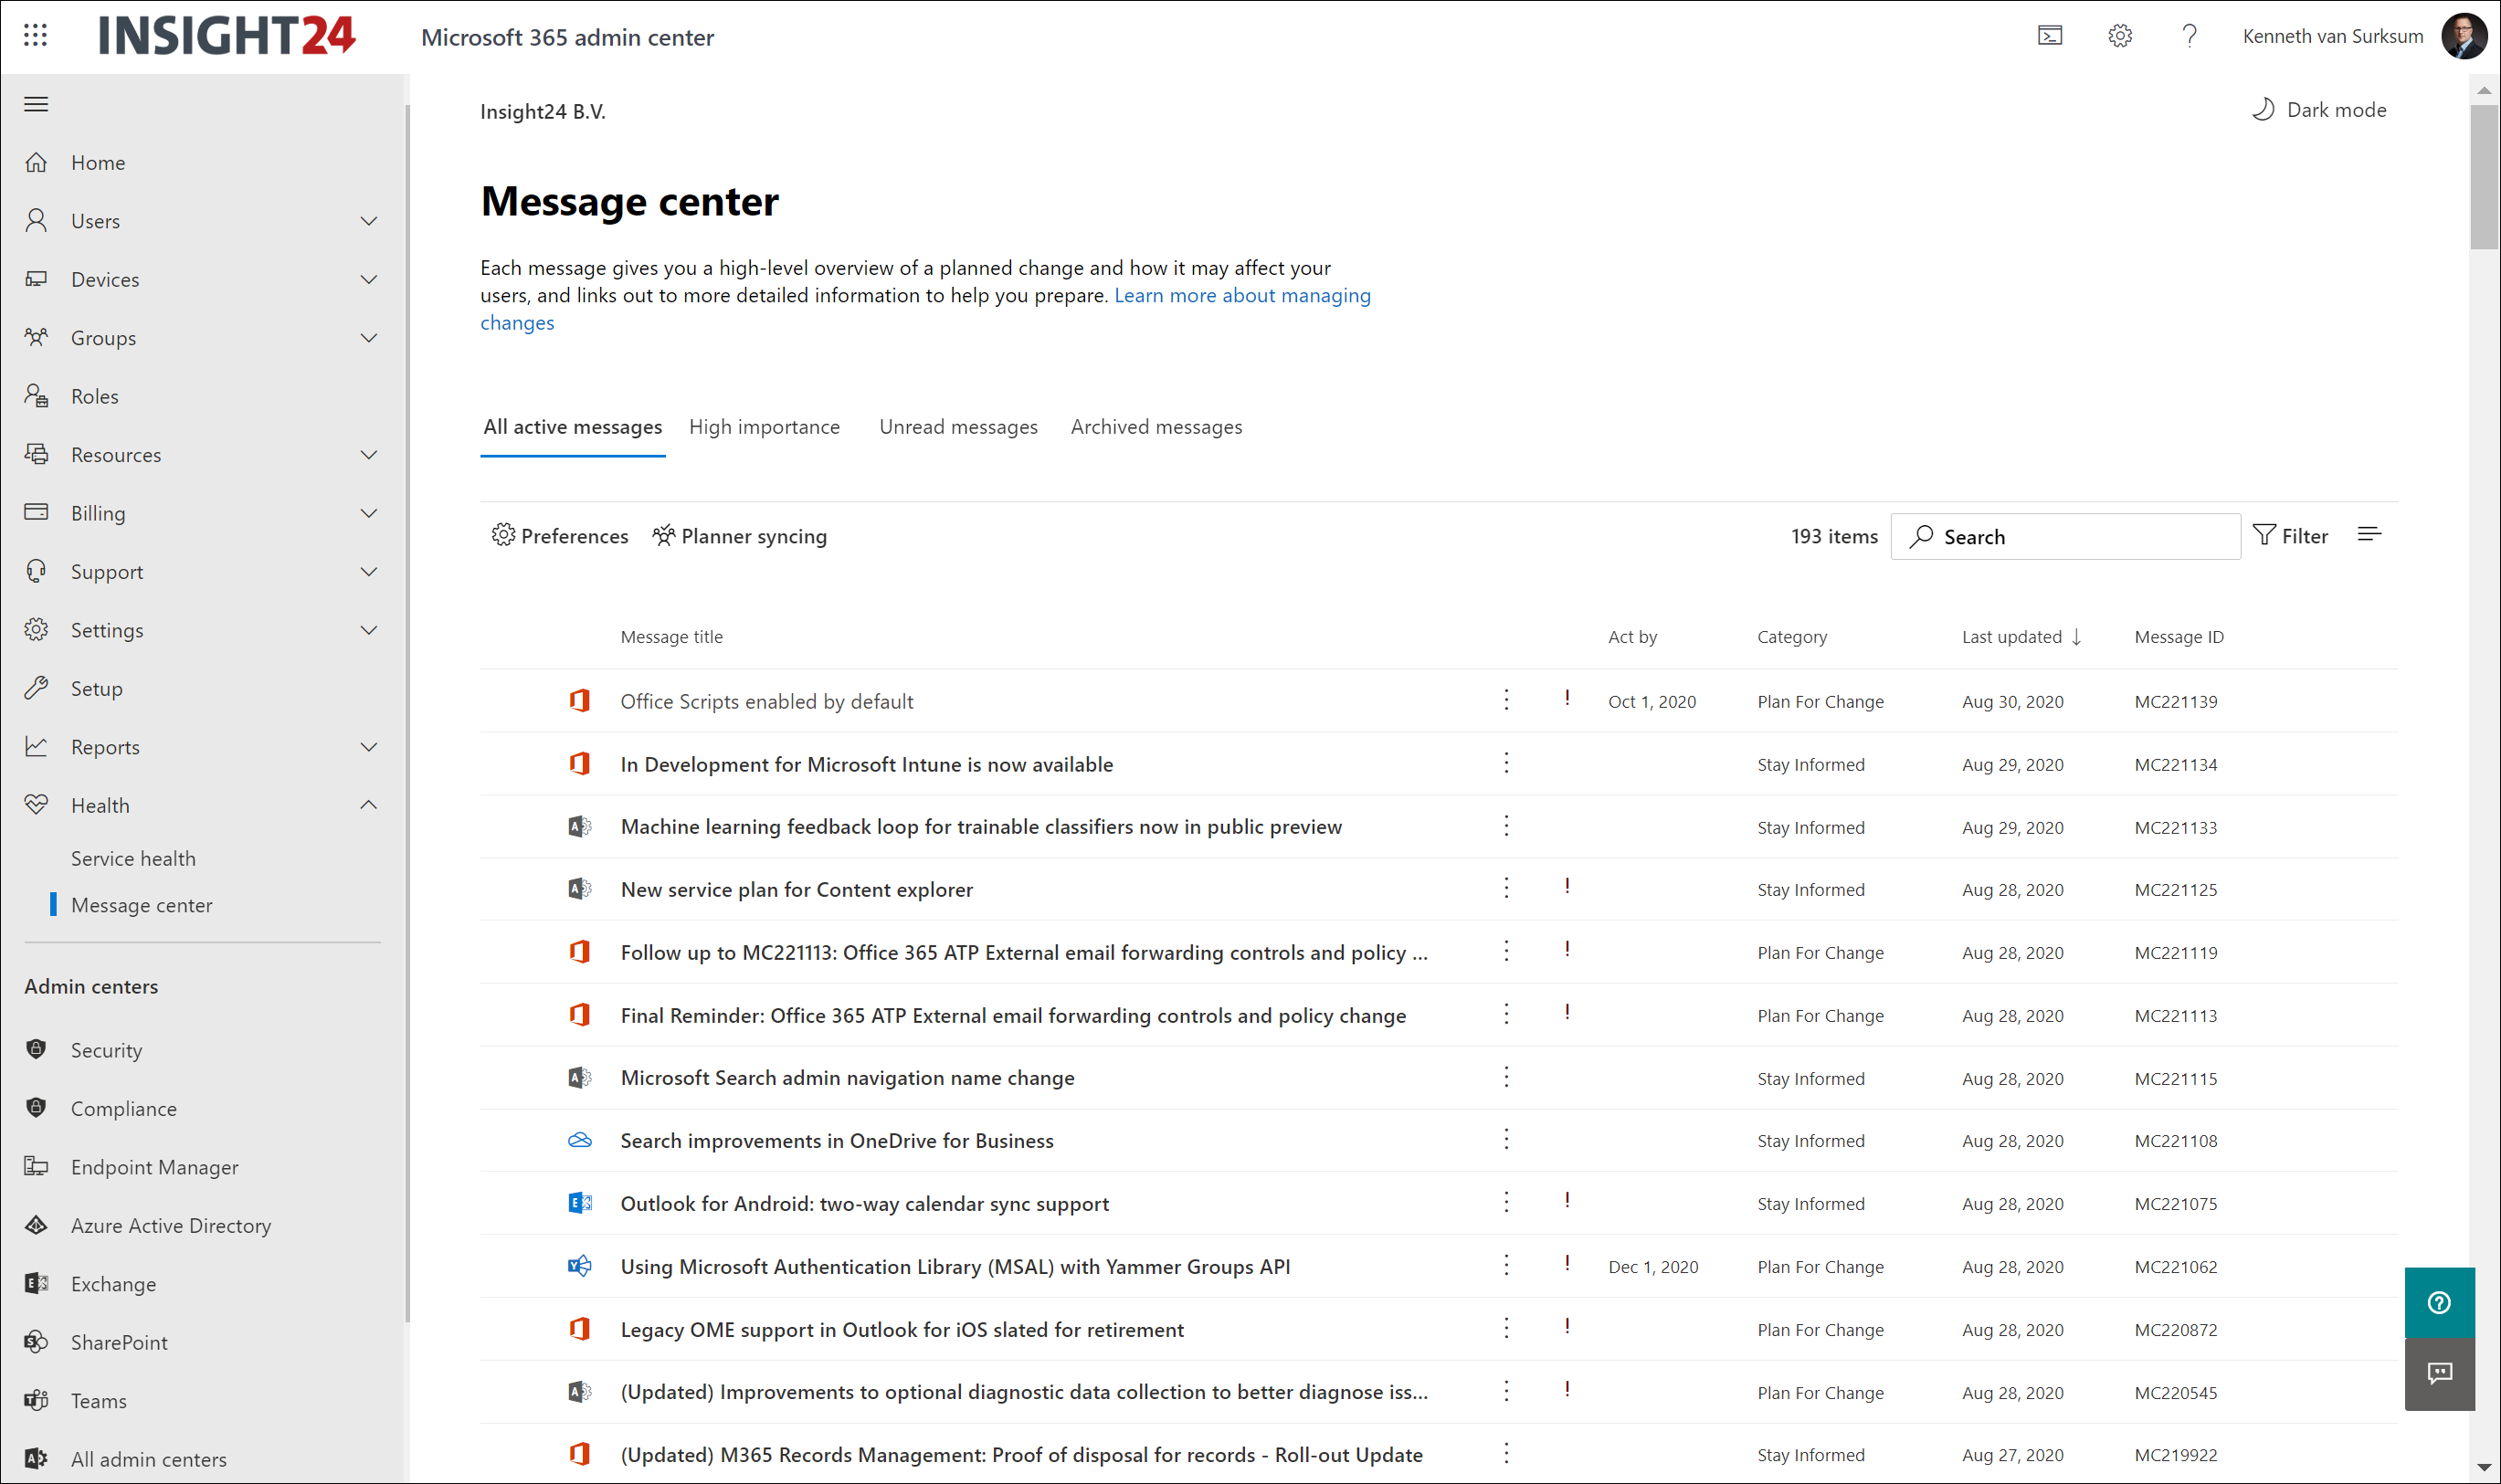Click the help question mark icon
The image size is (2501, 1484).
pos(2189,36)
